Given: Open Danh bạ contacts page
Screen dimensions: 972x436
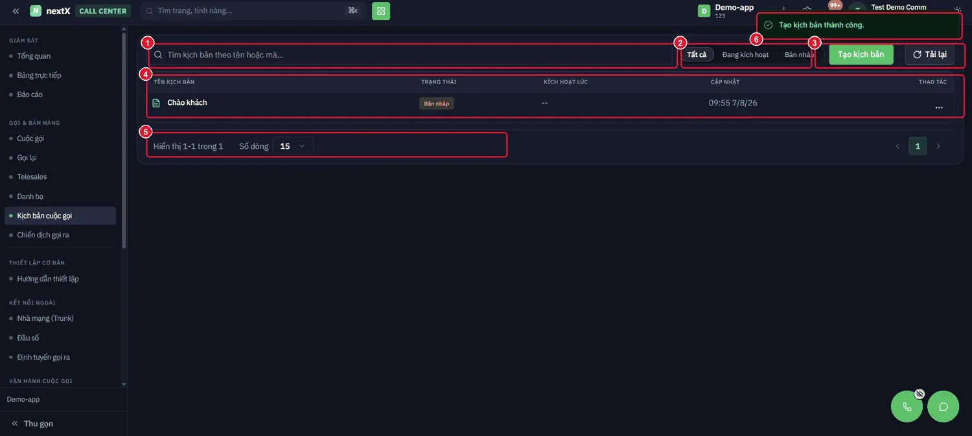Looking at the screenshot, I should click(60, 196).
